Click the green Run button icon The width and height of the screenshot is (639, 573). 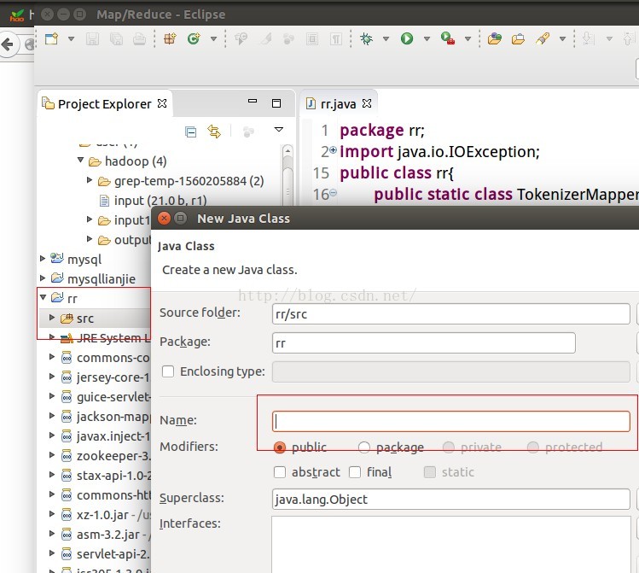point(407,38)
